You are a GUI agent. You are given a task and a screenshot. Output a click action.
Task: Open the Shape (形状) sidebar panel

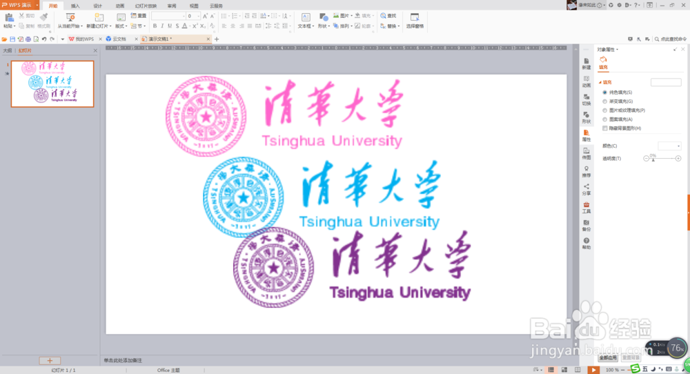[586, 118]
